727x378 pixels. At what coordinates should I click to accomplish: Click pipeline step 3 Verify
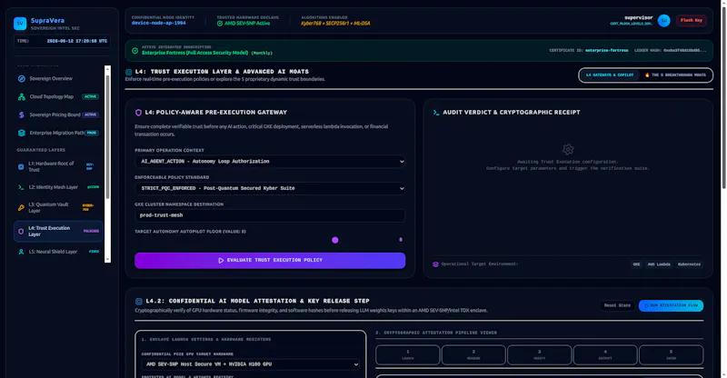pos(539,354)
